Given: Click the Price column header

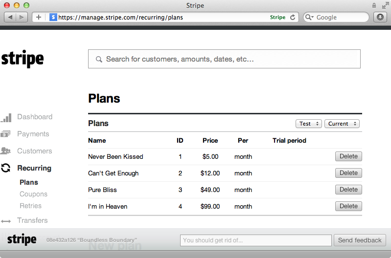Looking at the screenshot, I should [x=210, y=140].
